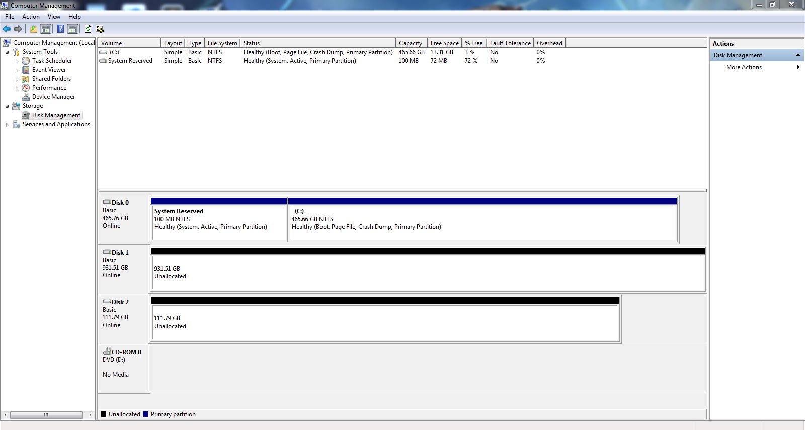Click the tree pane scroll left arrow
This screenshot has height=430, width=805.
point(5,415)
